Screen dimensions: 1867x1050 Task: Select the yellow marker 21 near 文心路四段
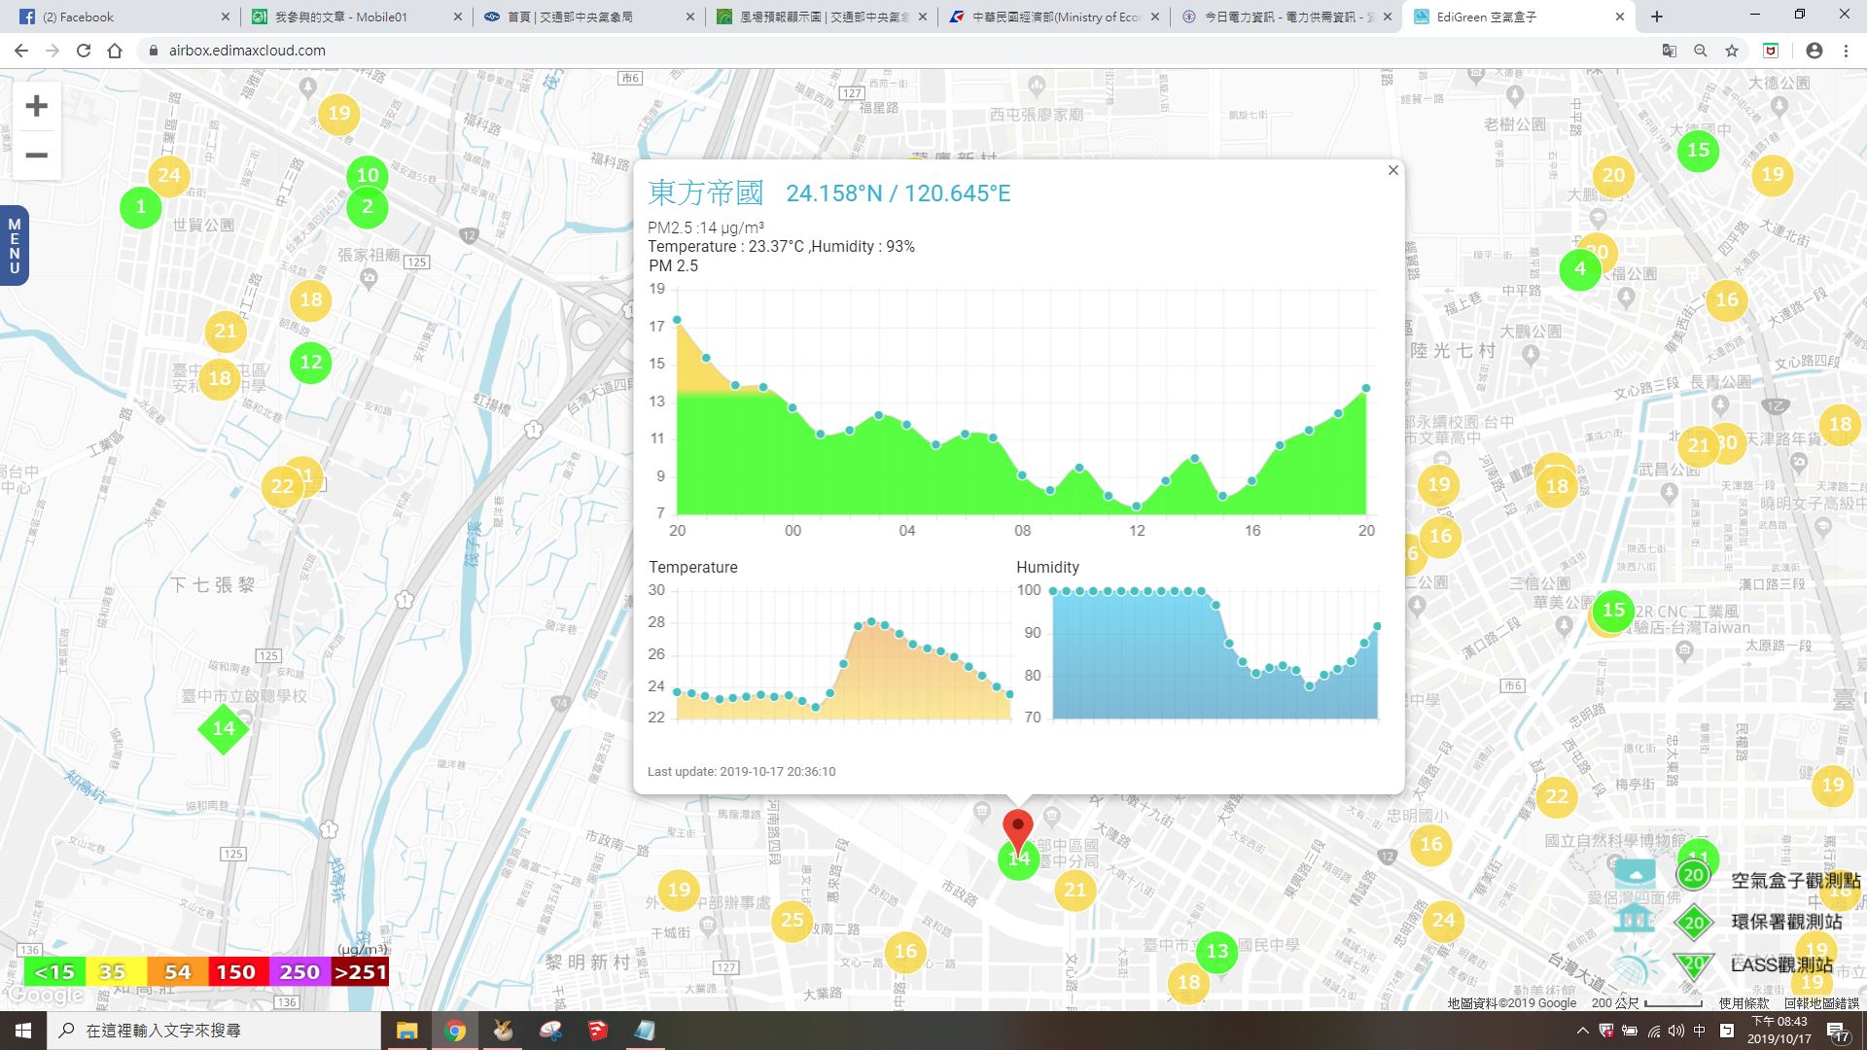coord(1698,445)
